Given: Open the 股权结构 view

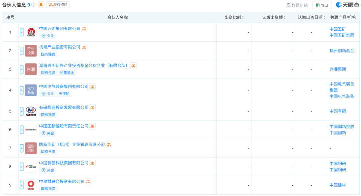Looking at the screenshot, I should 58,5.
